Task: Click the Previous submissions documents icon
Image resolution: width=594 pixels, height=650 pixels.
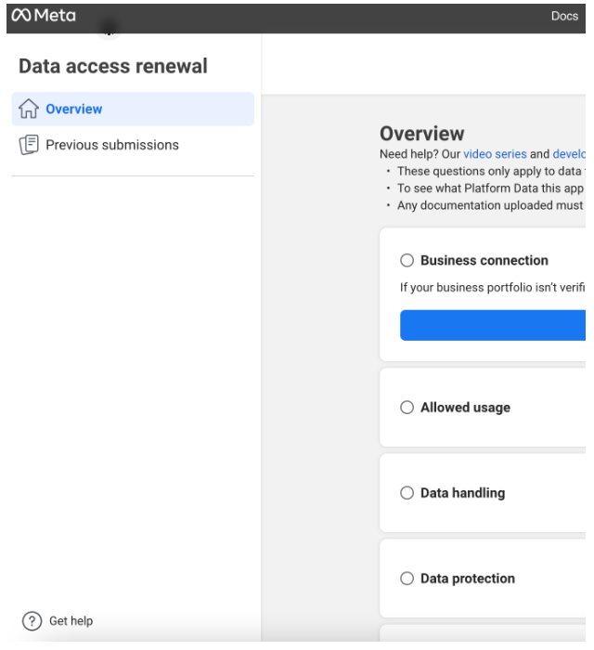Action: [29, 145]
